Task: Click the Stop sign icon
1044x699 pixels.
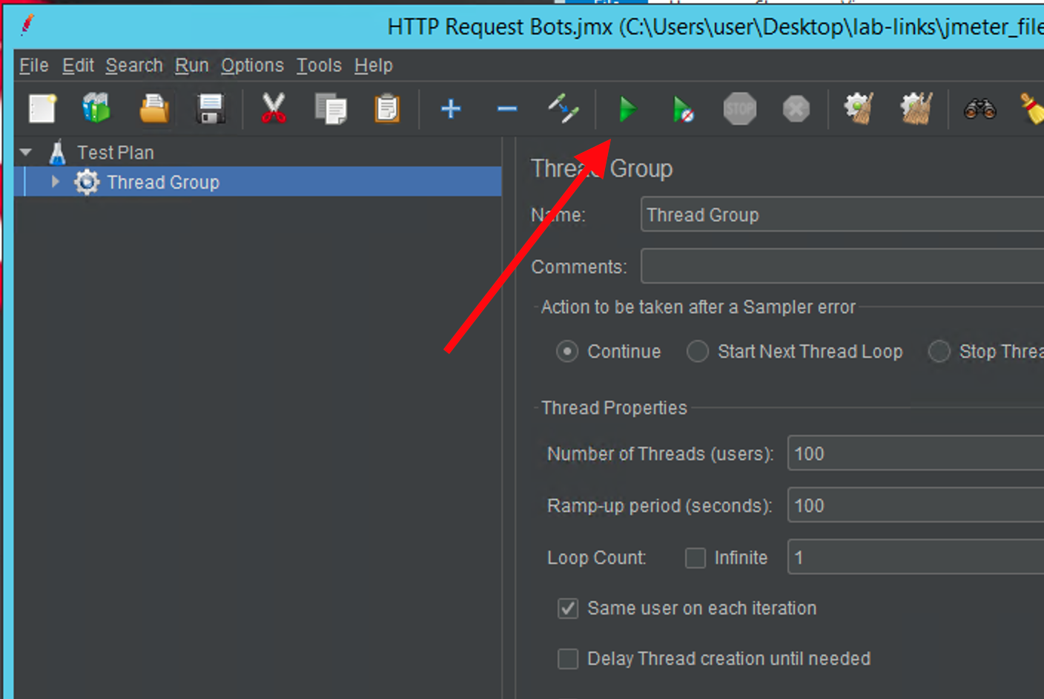Action: [740, 109]
